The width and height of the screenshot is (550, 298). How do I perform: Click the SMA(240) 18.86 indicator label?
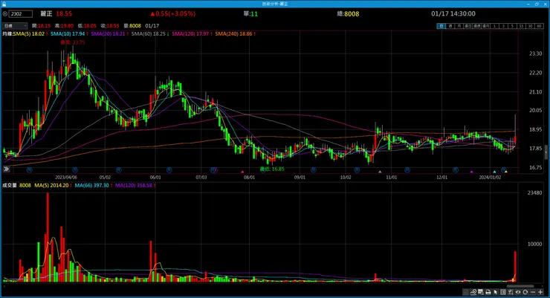233,34
